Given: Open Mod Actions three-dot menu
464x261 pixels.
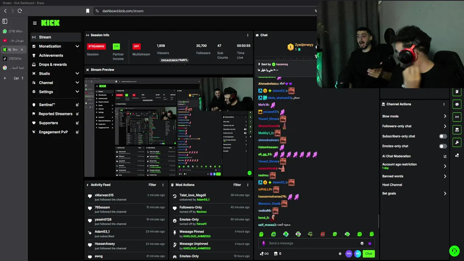Looking at the screenshot, I should [248, 185].
